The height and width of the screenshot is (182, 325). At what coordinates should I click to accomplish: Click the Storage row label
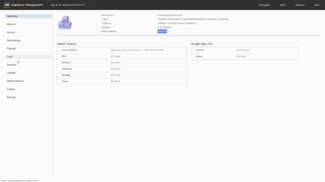tap(66, 75)
